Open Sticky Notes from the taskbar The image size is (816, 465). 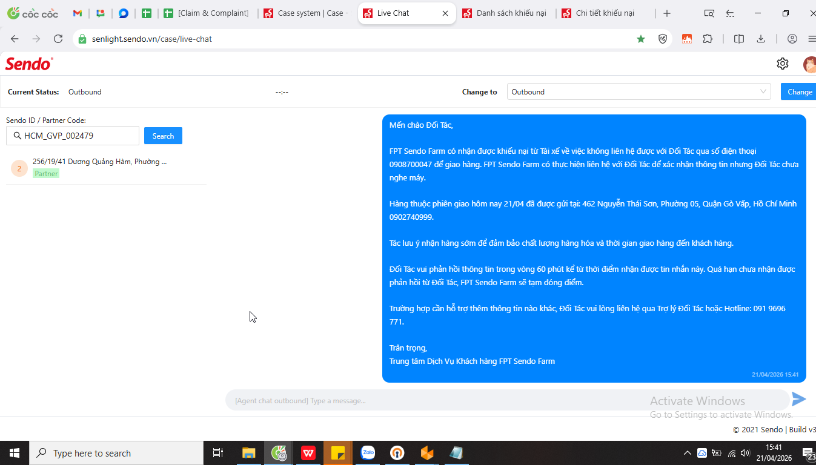point(338,453)
